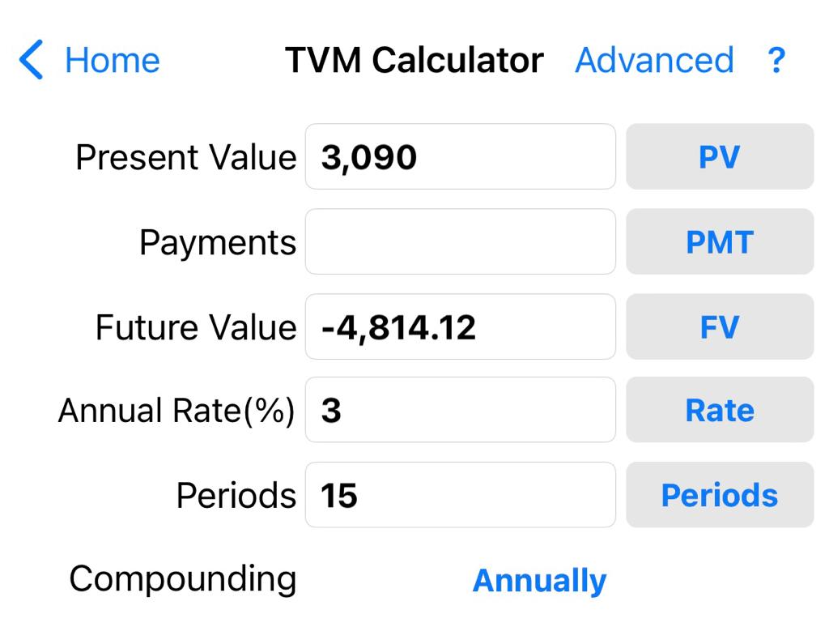Tap the Present Value text label
Viewport: 829px width, 627px height.
tap(186, 157)
